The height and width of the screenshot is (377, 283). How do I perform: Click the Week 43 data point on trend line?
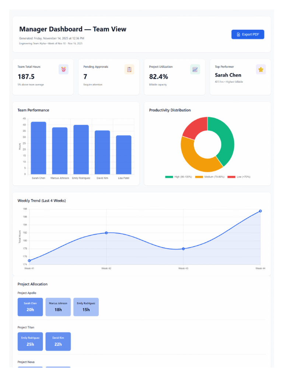click(184, 249)
